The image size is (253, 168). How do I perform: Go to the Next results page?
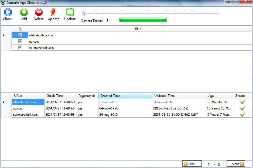click(x=236, y=164)
